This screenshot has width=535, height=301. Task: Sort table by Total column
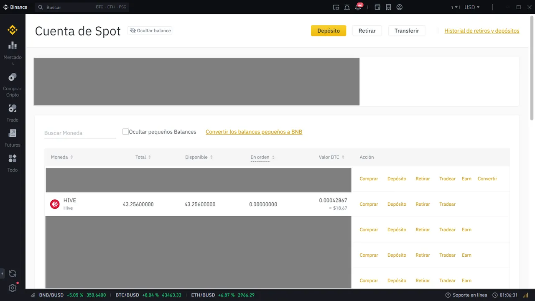pos(143,157)
